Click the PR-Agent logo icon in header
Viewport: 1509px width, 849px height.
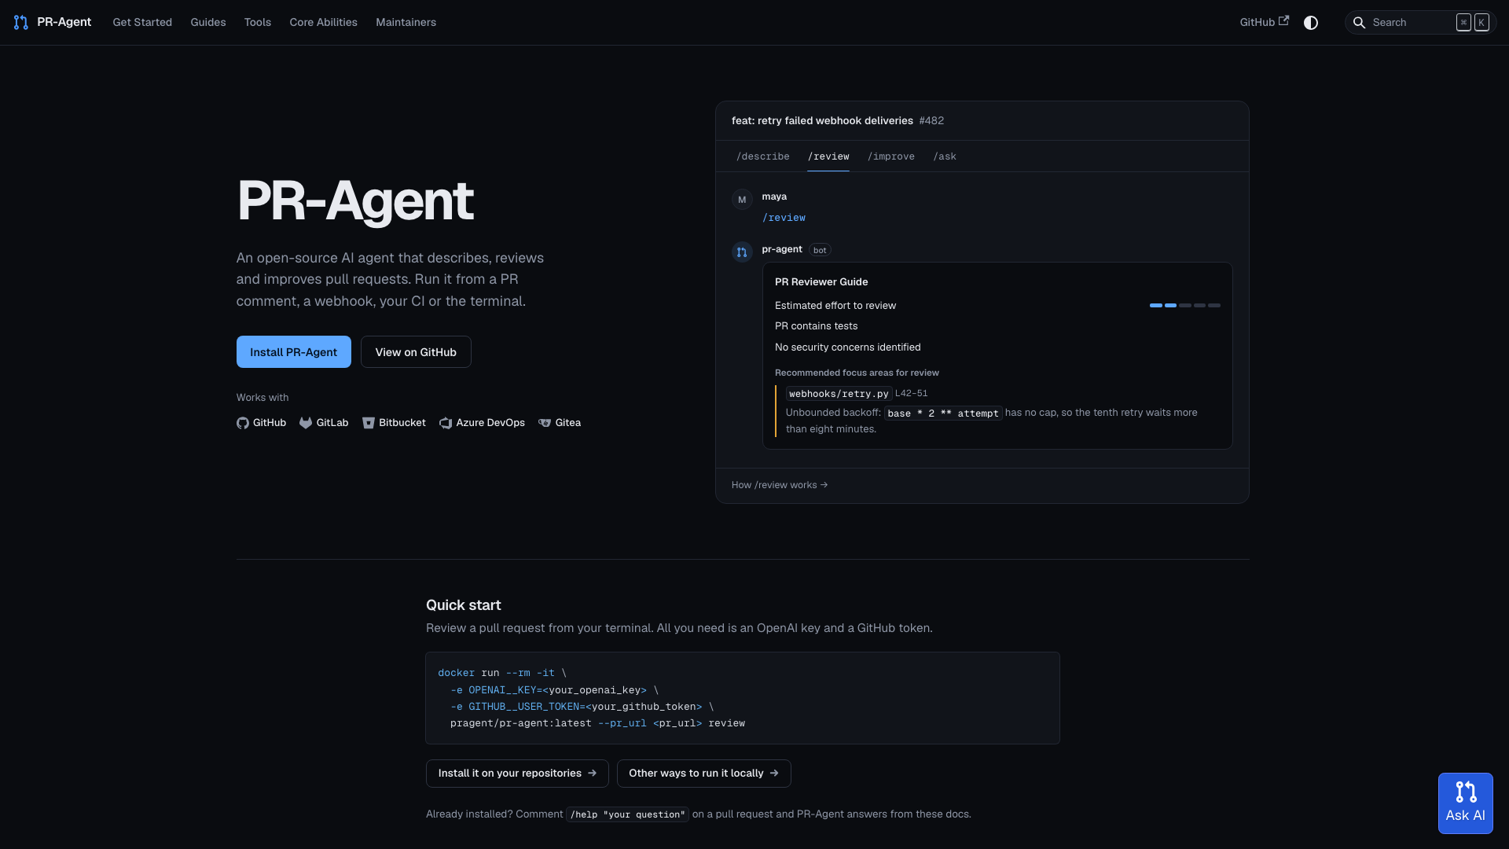coord(21,22)
